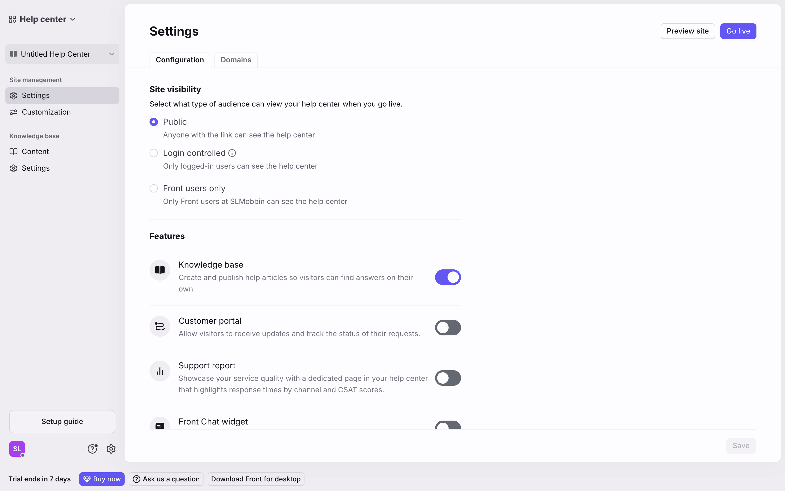The height and width of the screenshot is (491, 785).
Task: Open Content under Knowledge base
Action: 35,152
